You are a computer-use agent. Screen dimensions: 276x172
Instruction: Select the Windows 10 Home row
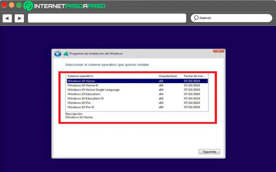coord(137,81)
